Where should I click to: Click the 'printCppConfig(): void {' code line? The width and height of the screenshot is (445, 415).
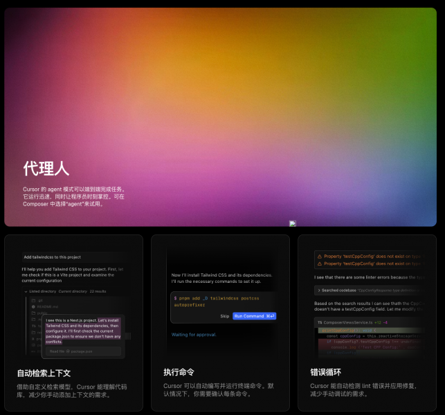point(349,331)
